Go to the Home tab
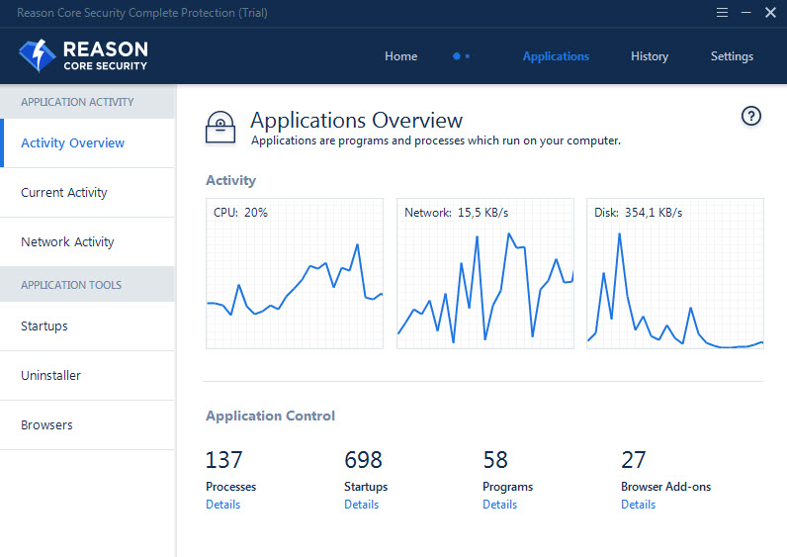787x557 pixels. 400,56
